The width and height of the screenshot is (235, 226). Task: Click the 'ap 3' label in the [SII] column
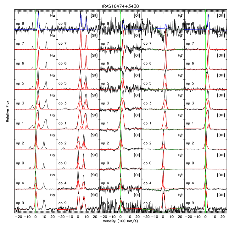(63, 103)
